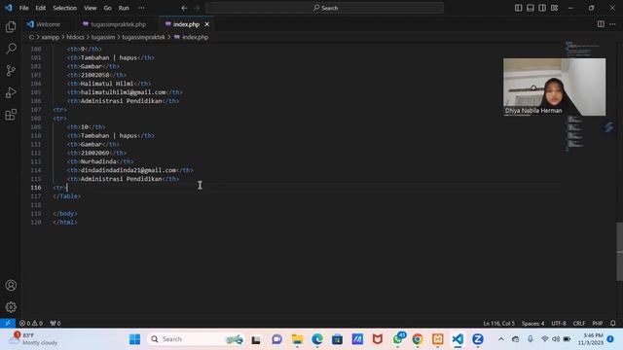Open the Selection menu
Screen dimensions: 623x350
(65, 8)
